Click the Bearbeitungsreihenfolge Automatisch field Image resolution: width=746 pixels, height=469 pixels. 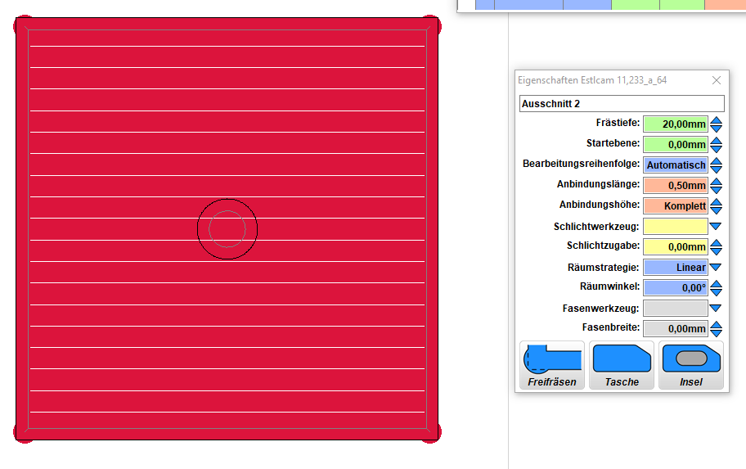(x=675, y=165)
